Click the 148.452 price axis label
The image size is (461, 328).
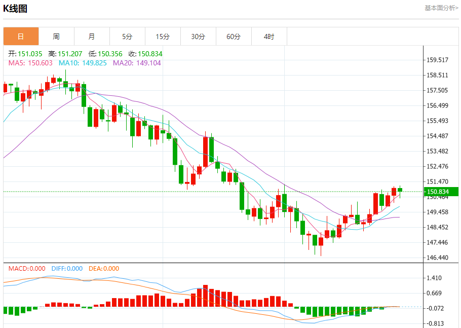click(x=438, y=228)
